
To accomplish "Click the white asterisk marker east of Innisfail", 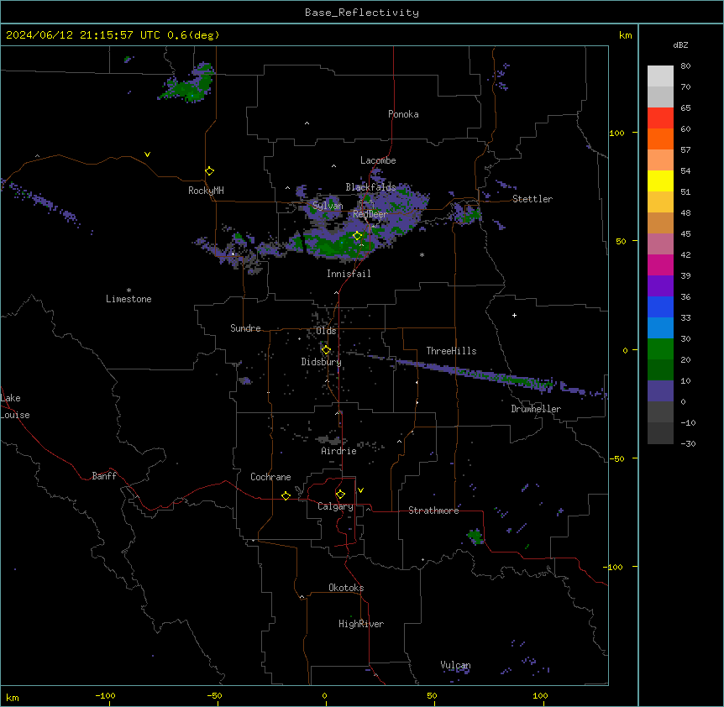I will pyautogui.click(x=422, y=254).
